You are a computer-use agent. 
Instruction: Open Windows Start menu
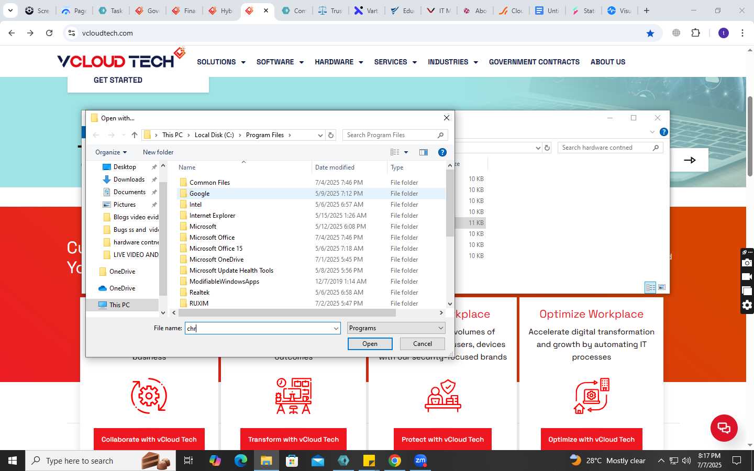coord(13,461)
